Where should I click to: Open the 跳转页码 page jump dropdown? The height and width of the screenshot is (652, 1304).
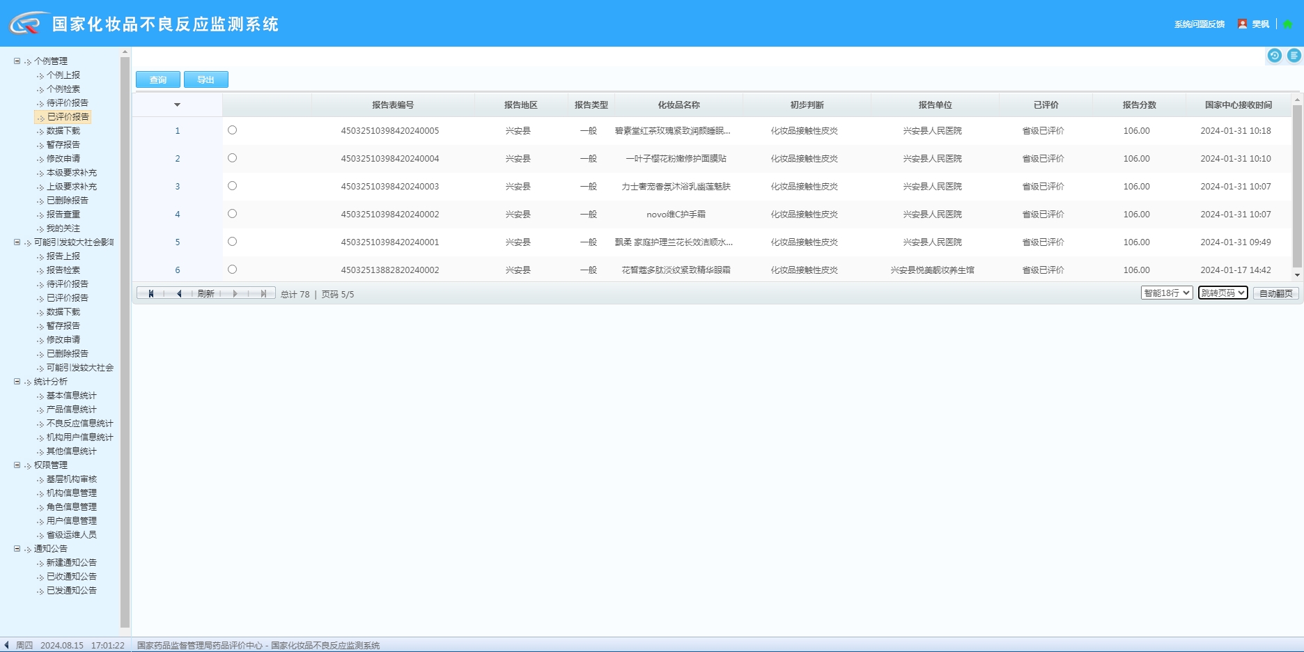coord(1222,293)
